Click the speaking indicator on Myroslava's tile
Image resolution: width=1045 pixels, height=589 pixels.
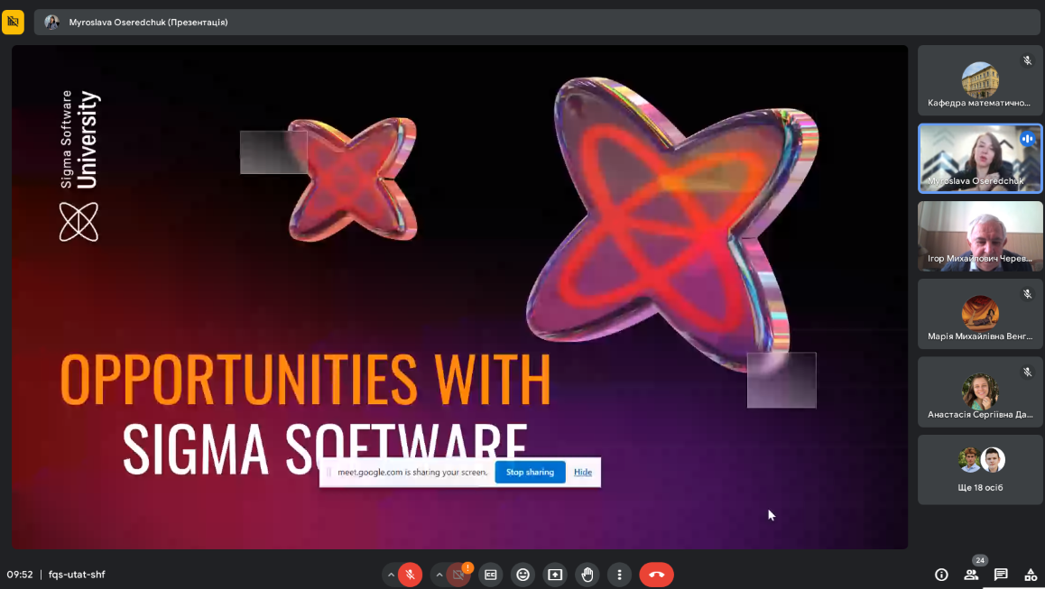pyautogui.click(x=1027, y=139)
